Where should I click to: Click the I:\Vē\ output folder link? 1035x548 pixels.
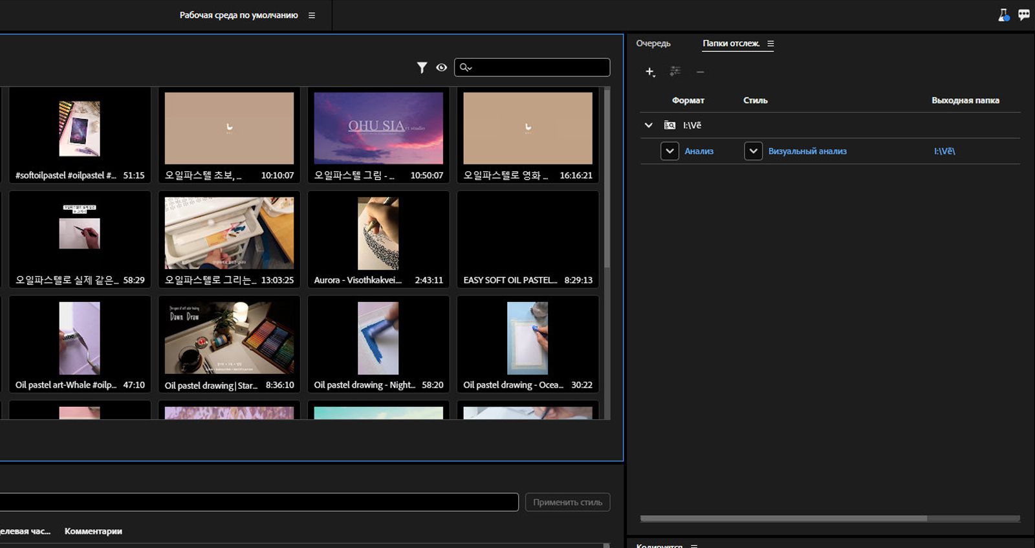[x=944, y=151]
